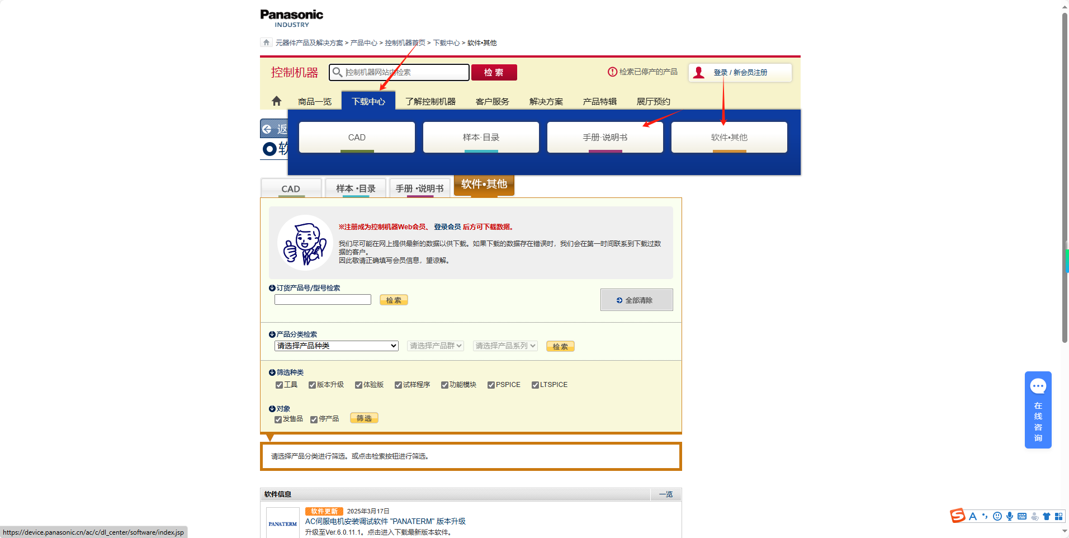Image resolution: width=1069 pixels, height=538 pixels.
Task: Open the 解决方案 navigation menu
Action: 546,101
